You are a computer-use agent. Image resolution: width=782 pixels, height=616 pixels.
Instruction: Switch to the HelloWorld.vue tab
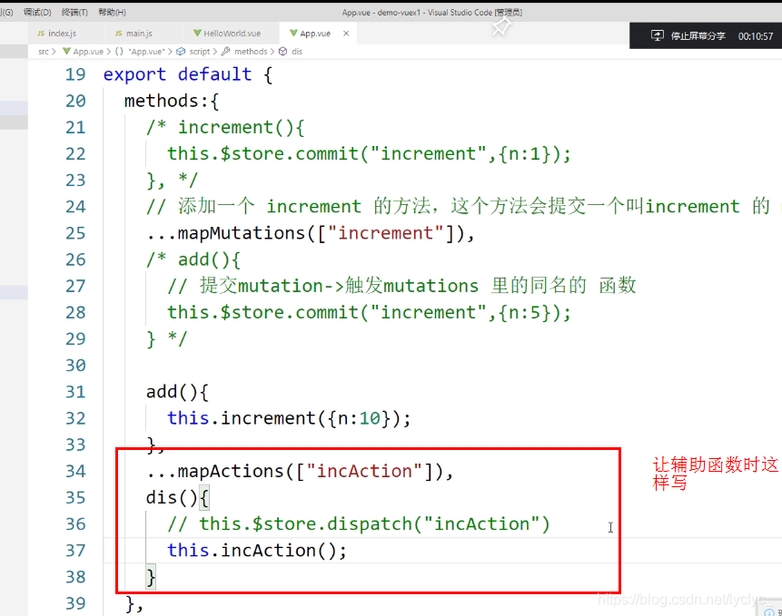pos(232,34)
